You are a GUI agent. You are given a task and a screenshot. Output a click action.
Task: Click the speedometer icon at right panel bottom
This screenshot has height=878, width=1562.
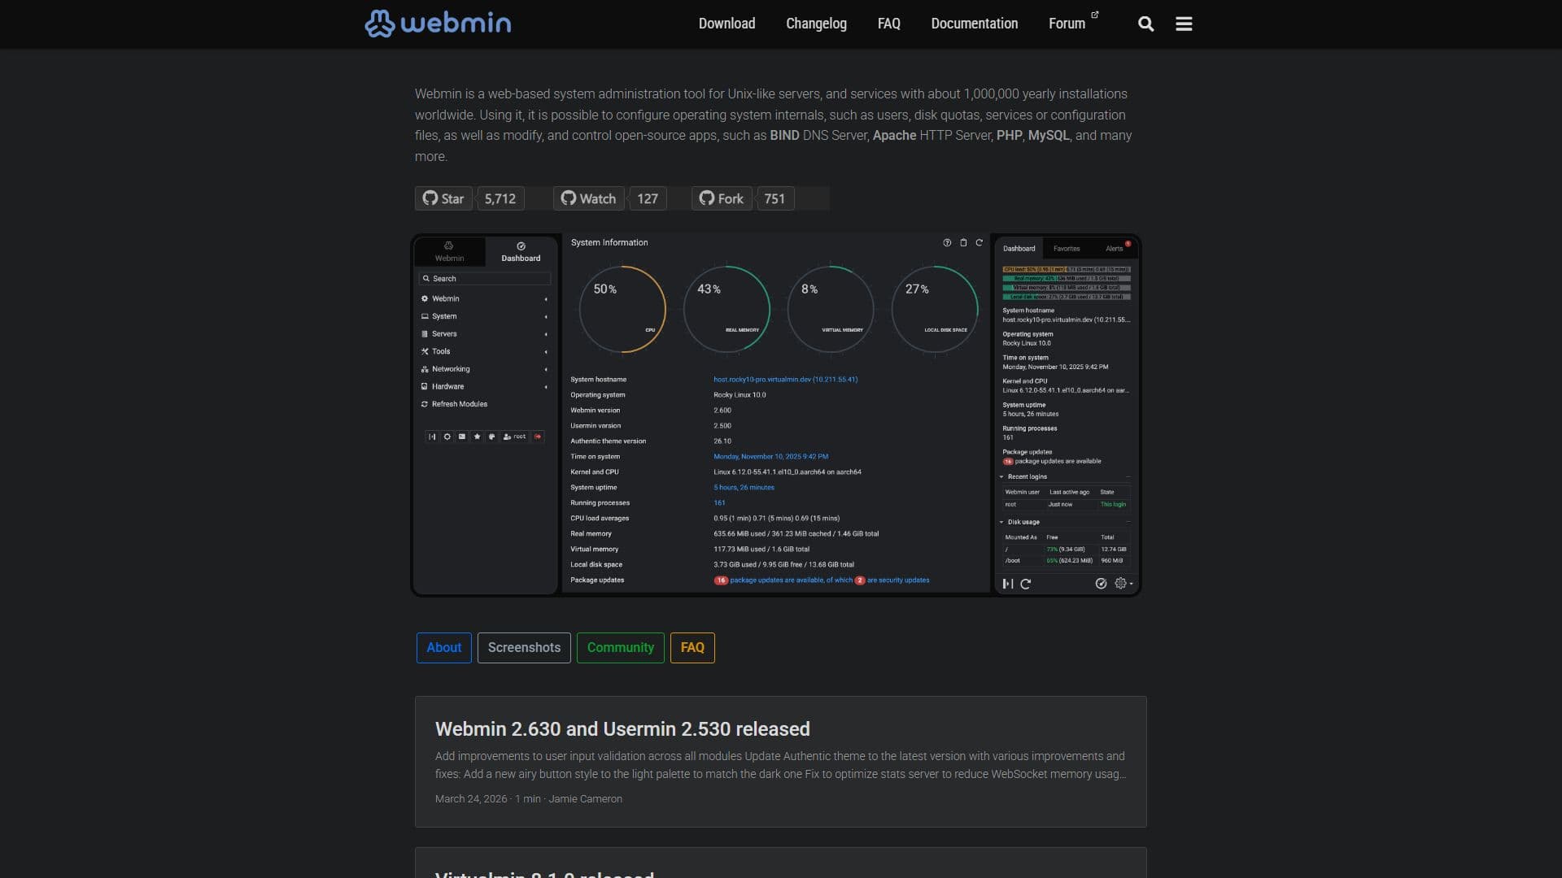[x=1101, y=584]
